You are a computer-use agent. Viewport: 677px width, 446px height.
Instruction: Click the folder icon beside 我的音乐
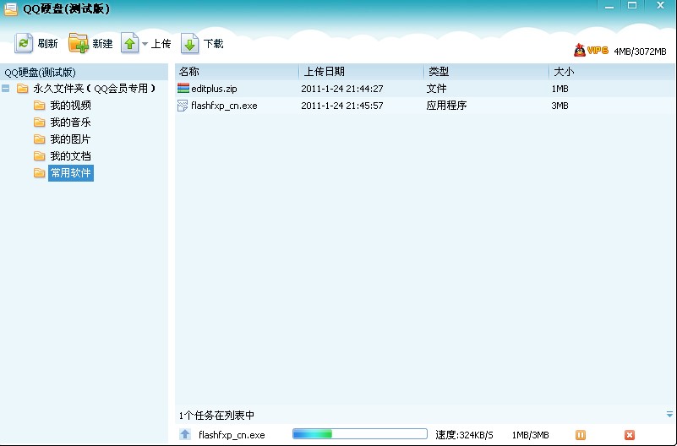39,122
